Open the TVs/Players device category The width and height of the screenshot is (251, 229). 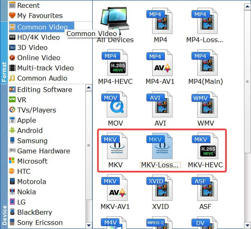click(32, 110)
